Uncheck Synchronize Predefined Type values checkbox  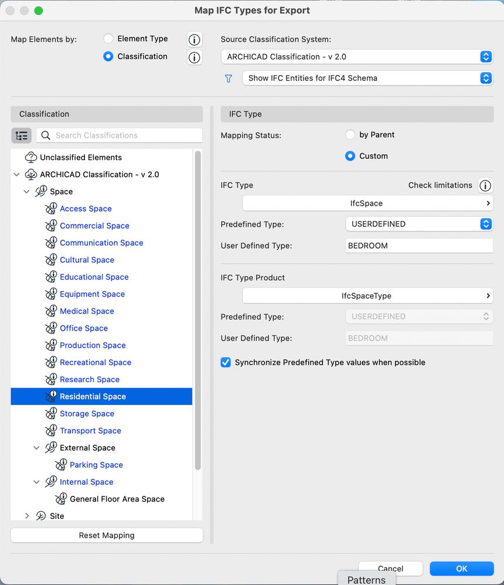pos(226,362)
